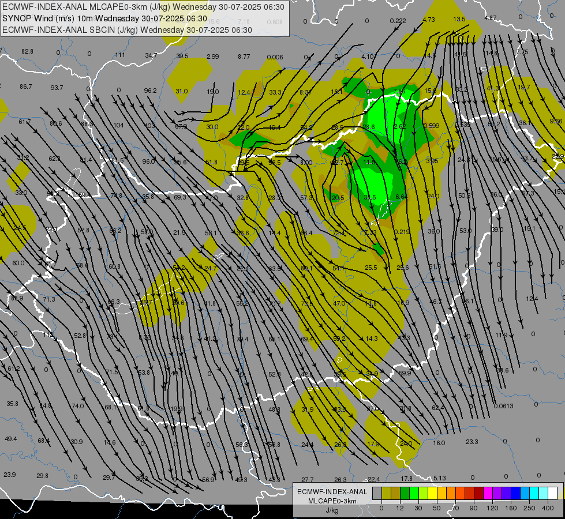The image size is (565, 519).
Task: Click the map value 9.66
Action: [556, 121]
